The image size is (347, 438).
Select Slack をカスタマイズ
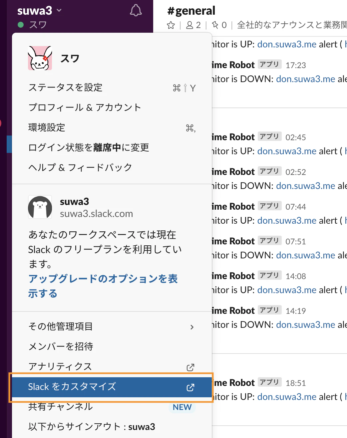point(112,387)
